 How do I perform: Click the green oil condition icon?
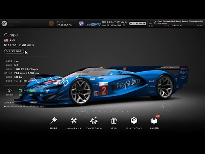20,90
